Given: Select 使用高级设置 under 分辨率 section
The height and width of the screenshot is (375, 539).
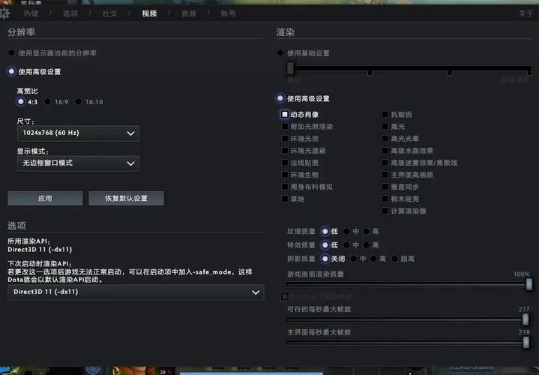Looking at the screenshot, I should [12, 71].
